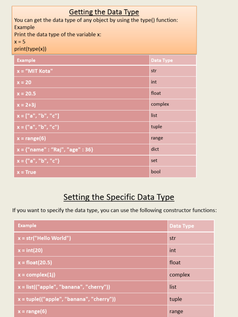Click the "Setting the Specific Data Type" heading
Image resolution: width=238 pixels, height=317 pixels.
[119, 197]
